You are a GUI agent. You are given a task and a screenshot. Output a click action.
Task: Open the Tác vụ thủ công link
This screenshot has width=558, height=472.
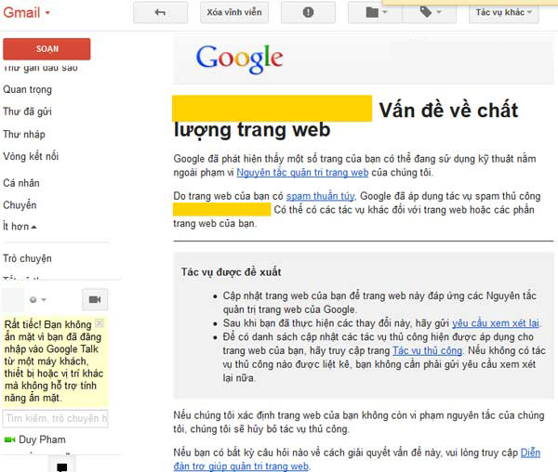coord(428,350)
